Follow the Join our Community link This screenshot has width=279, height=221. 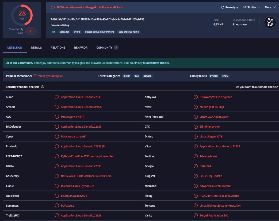[20, 63]
